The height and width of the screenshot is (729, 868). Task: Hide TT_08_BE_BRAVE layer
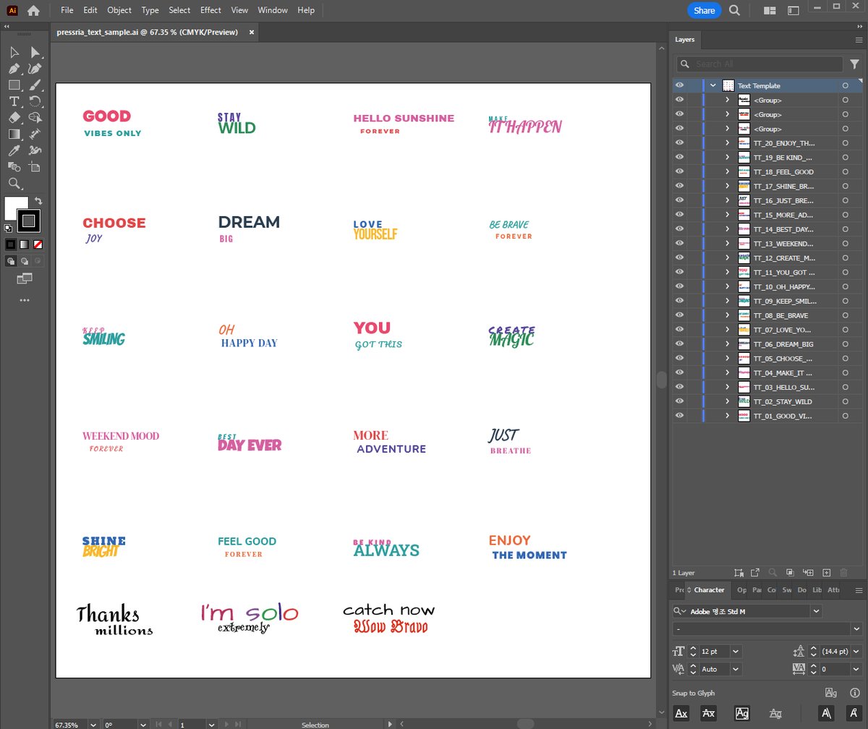[679, 315]
